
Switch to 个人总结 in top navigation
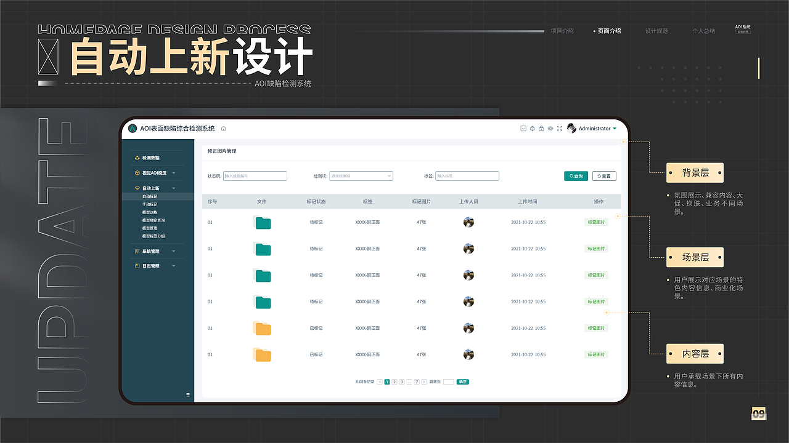click(x=703, y=31)
